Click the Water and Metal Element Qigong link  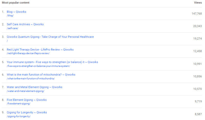coord(34,87)
